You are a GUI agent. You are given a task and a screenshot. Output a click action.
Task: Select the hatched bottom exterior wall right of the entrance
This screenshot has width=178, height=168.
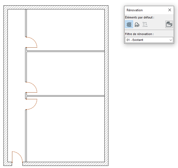coord(64,164)
